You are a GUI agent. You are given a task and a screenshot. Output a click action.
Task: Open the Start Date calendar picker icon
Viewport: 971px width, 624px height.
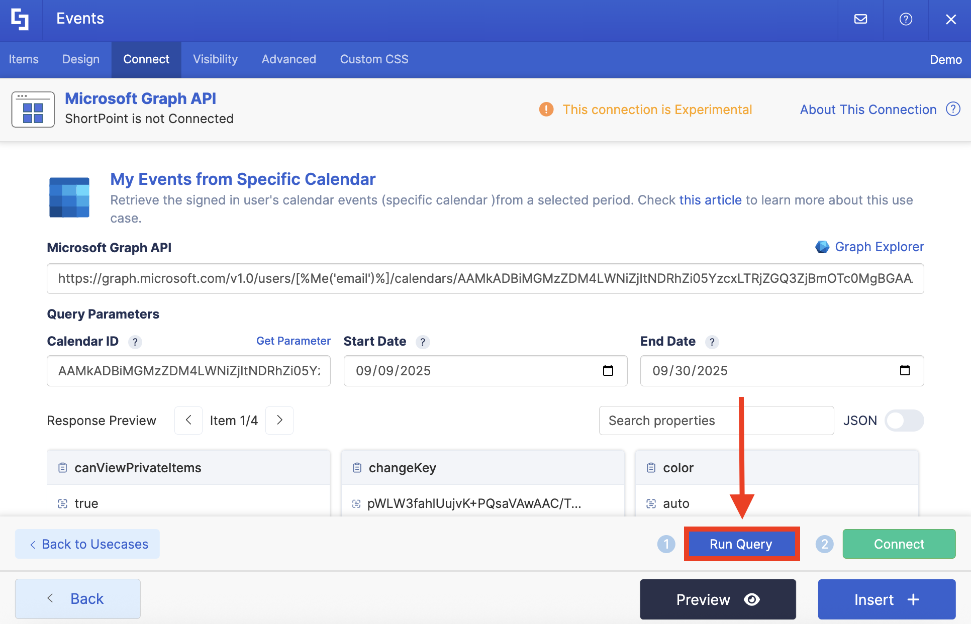pos(608,371)
